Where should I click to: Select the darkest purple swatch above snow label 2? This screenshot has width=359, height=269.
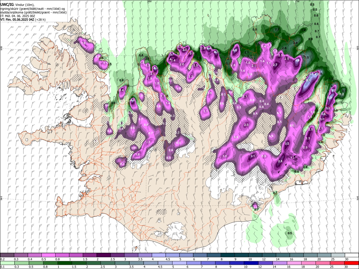point(103,255)
